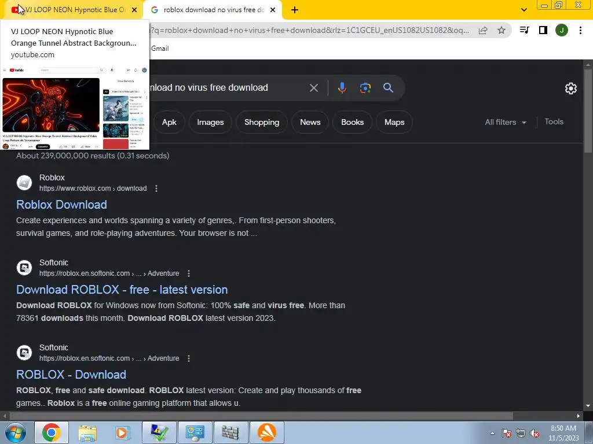Search by image with Google Lens icon
Viewport: 593px width, 444px height.
click(x=365, y=88)
